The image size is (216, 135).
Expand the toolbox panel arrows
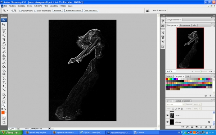tap(2, 15)
